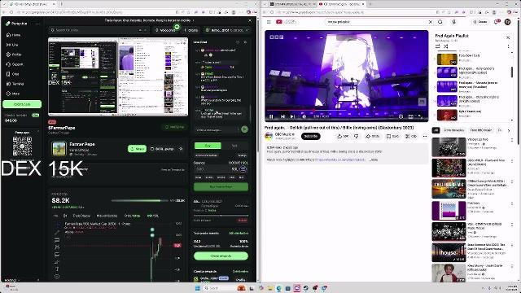Open Support in the Pump.fun sidebar
The width and height of the screenshot is (521, 293).
click(x=15, y=64)
